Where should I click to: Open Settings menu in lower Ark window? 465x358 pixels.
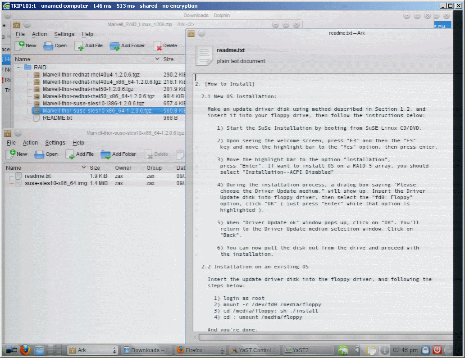point(55,143)
